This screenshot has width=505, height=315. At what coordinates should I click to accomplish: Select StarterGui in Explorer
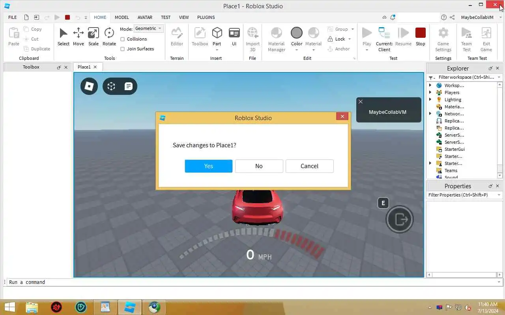[454, 149]
